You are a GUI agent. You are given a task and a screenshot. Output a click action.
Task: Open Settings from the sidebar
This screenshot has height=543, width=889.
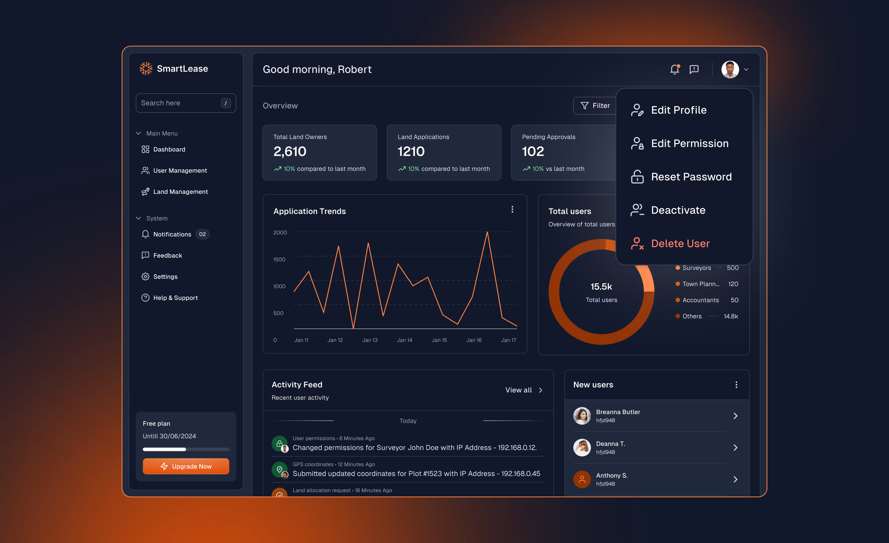[165, 277]
